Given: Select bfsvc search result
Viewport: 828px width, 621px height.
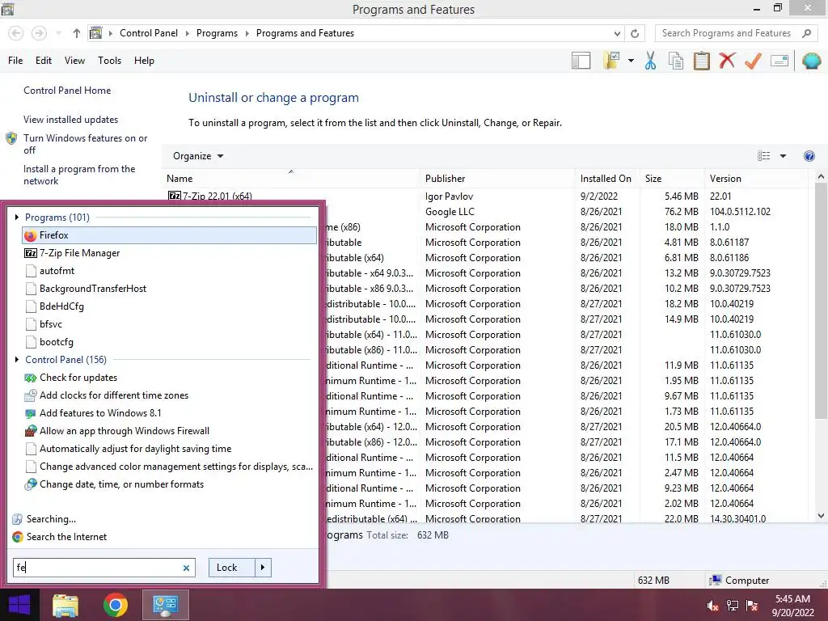Looking at the screenshot, I should pos(169,324).
